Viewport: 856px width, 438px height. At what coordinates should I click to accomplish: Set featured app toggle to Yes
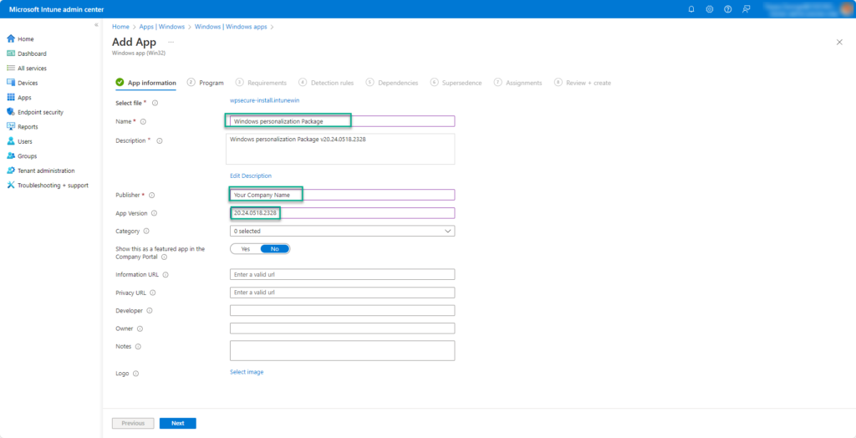246,248
